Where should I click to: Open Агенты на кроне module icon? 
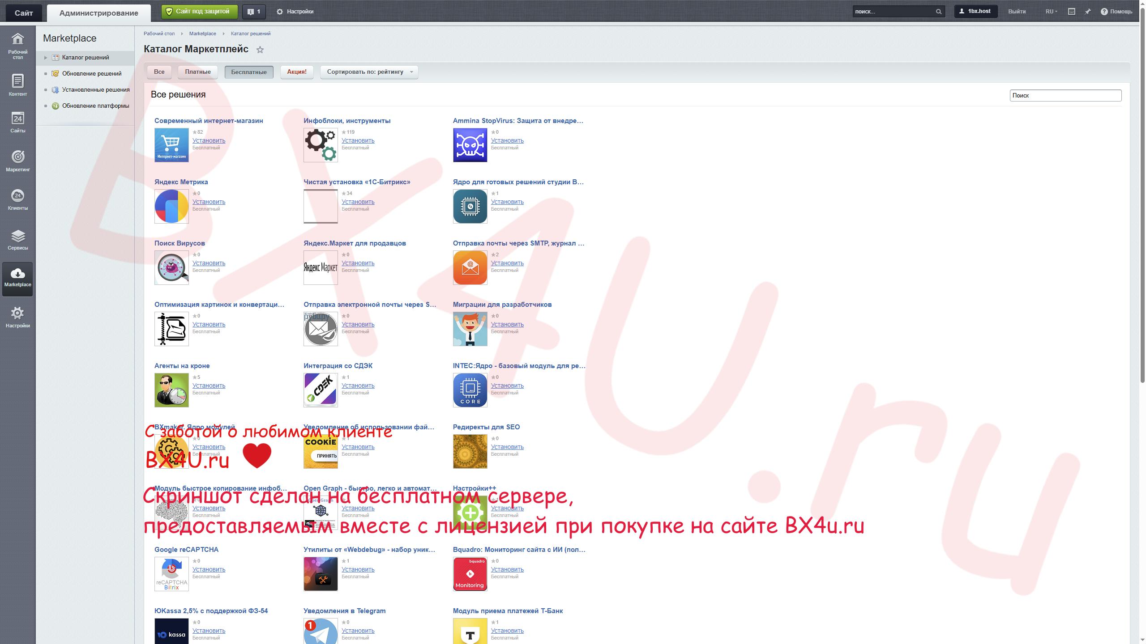[171, 390]
